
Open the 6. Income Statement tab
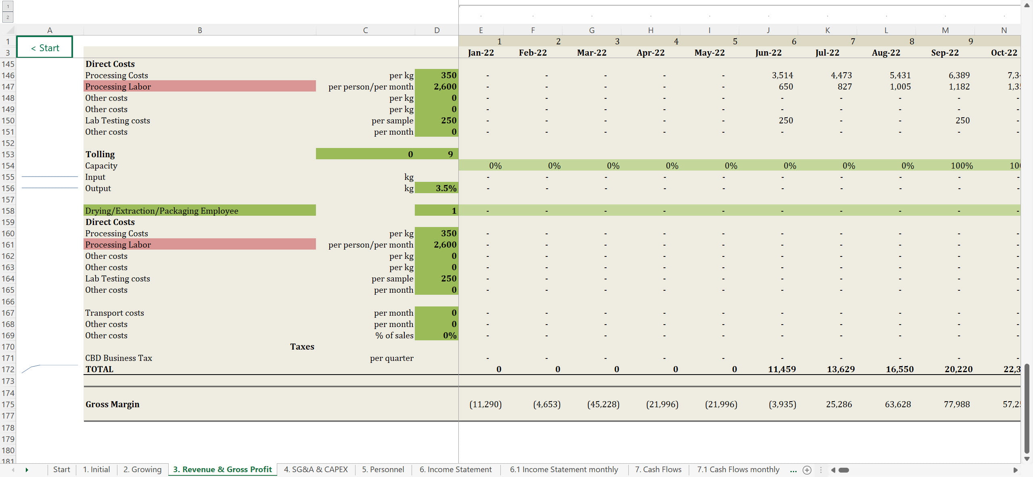pyautogui.click(x=455, y=469)
